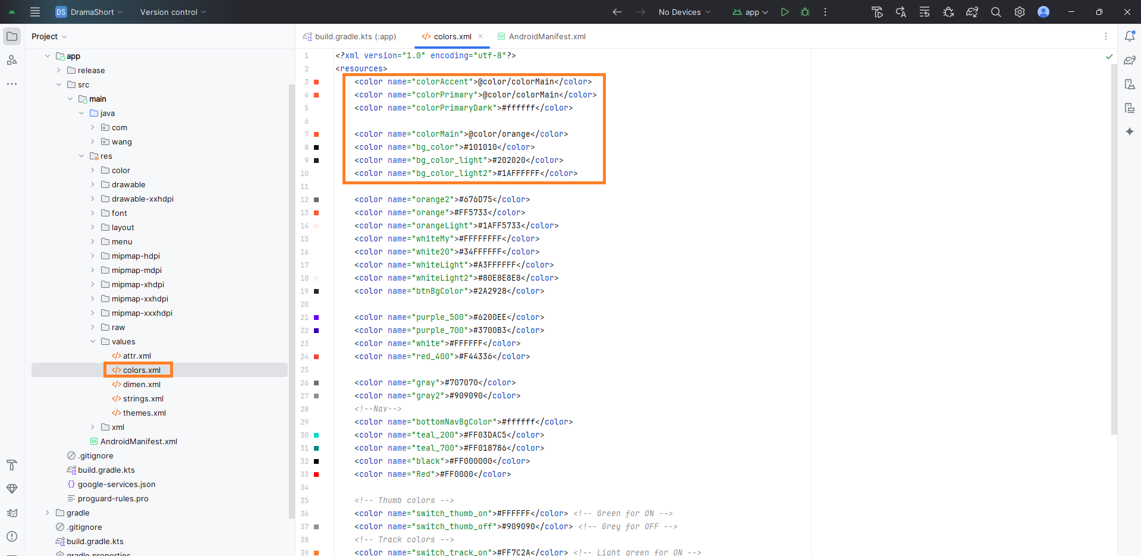Open the gem-shaped tool window icon
The image size is (1141, 556).
(x=12, y=489)
